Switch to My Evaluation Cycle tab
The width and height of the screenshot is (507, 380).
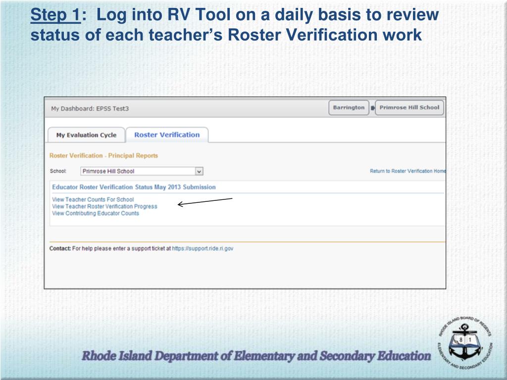86,135
